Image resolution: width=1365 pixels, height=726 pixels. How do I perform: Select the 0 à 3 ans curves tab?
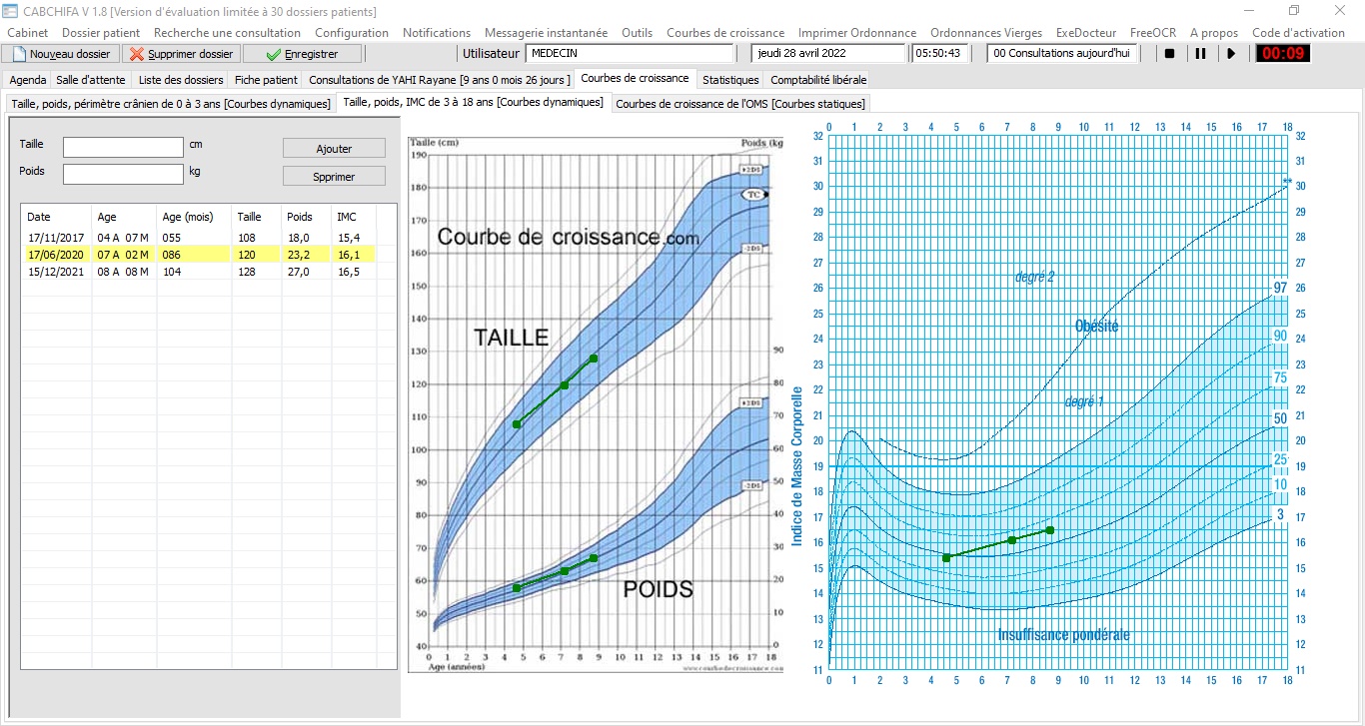tap(171, 104)
